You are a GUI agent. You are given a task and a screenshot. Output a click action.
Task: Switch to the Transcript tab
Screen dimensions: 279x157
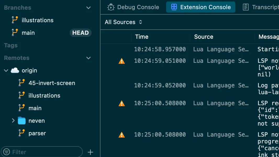[261, 7]
